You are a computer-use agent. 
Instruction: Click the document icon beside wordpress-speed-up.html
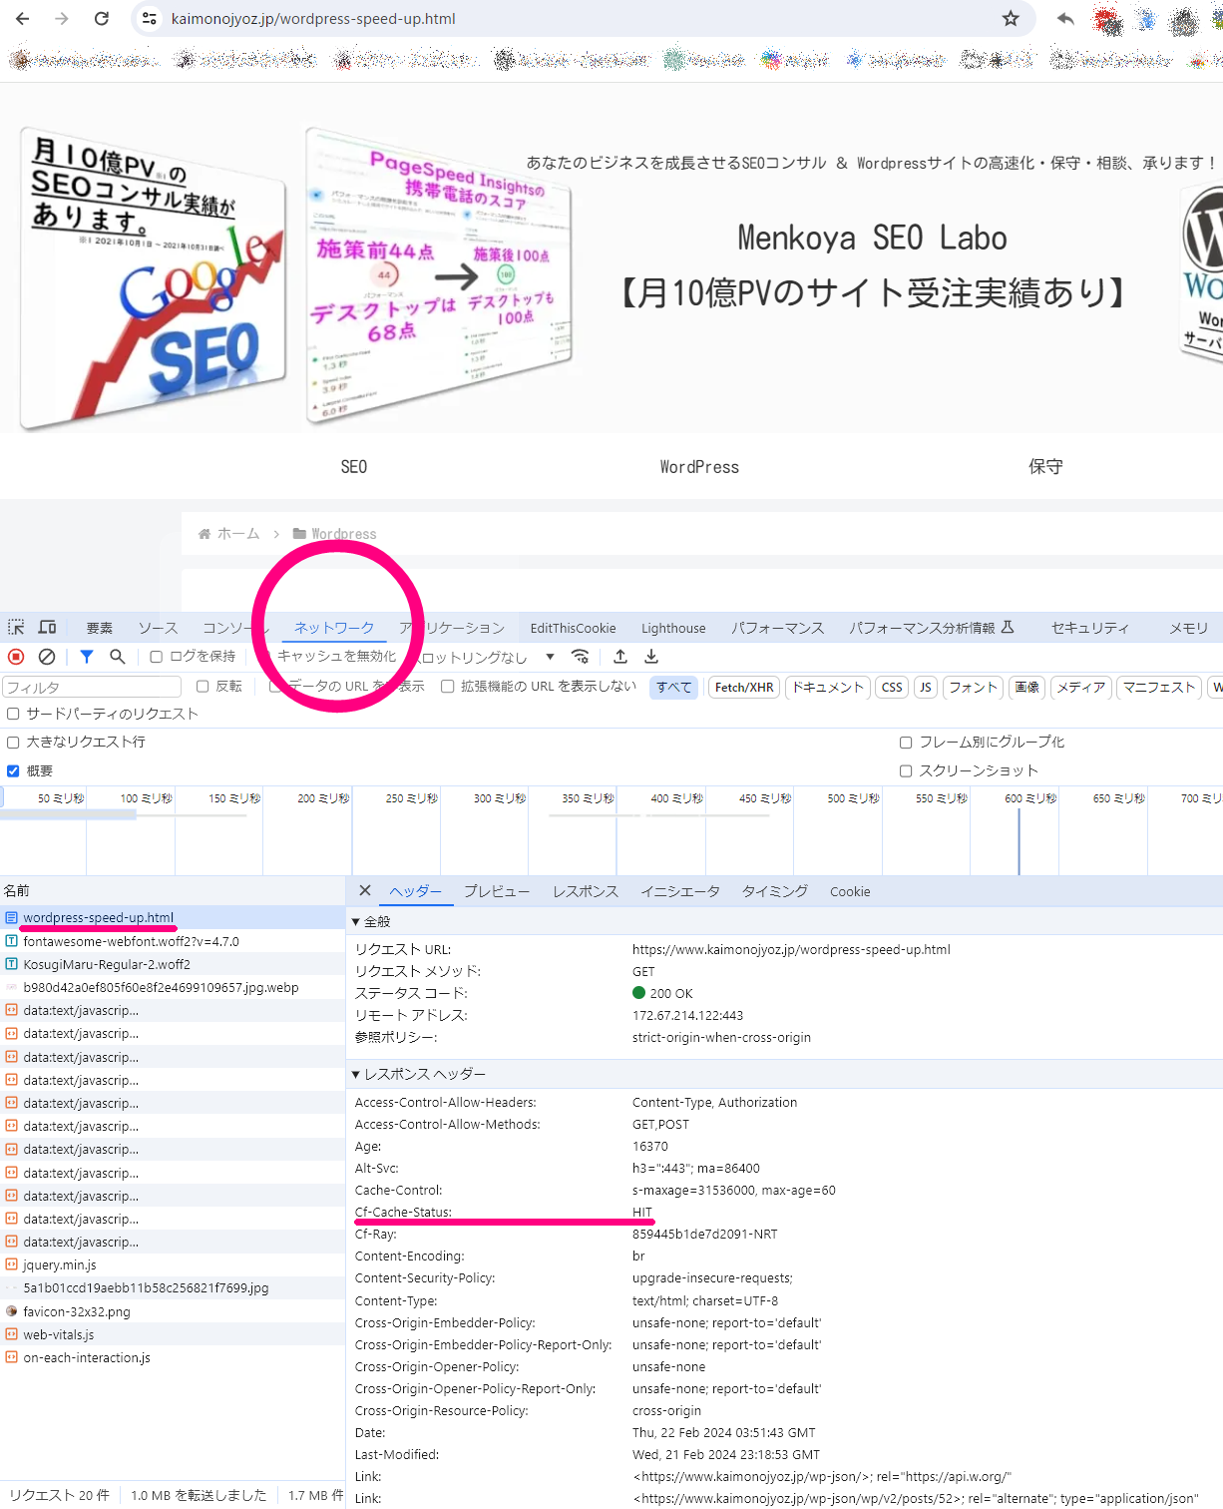pos(11,918)
